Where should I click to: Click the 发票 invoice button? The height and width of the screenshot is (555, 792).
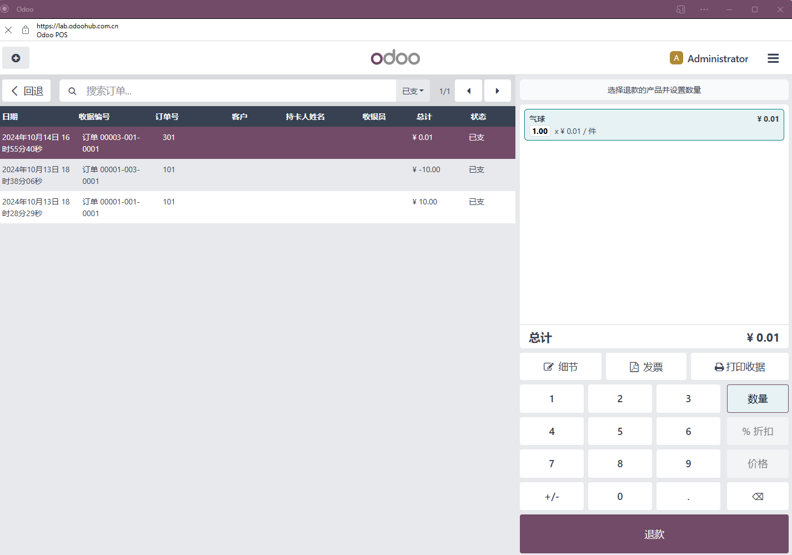[x=646, y=367]
